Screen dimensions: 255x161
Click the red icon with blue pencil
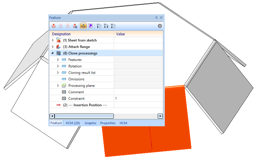(75, 26)
